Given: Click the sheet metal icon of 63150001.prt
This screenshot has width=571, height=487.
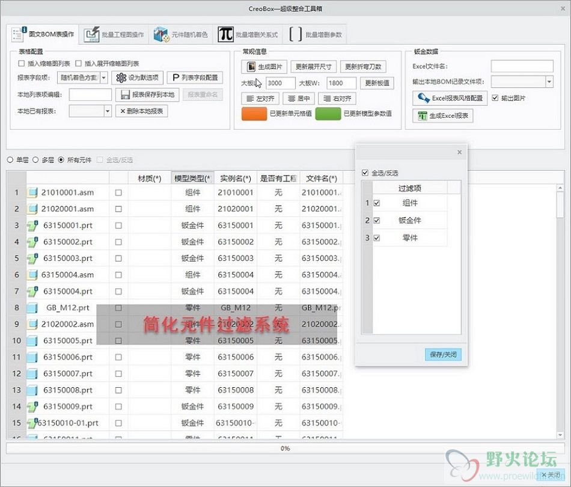Looking at the screenshot, I should [32, 225].
